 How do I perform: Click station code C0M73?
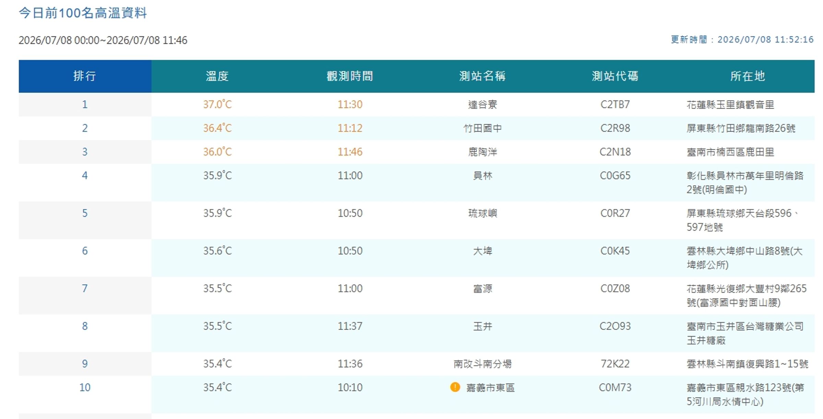[615, 387]
